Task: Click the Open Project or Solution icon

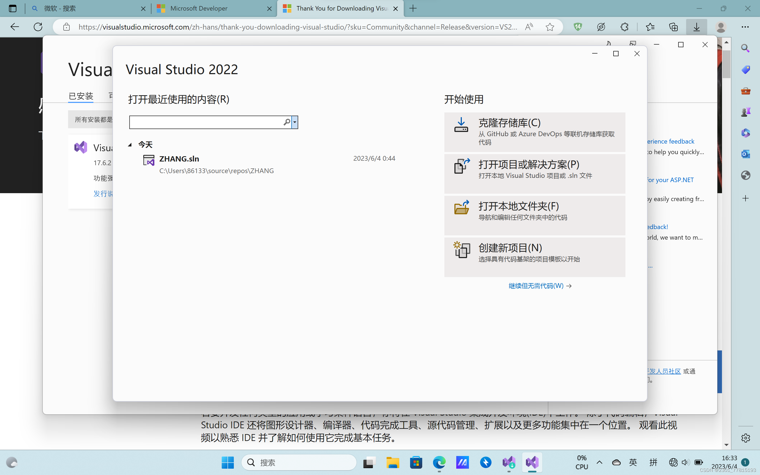Action: (462, 166)
